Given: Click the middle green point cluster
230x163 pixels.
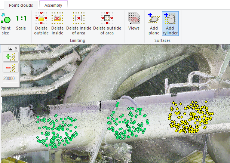Looking at the screenshot, I should click(x=128, y=122).
